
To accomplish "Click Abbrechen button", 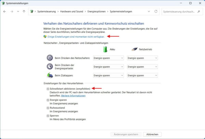I will click(x=152, y=134).
